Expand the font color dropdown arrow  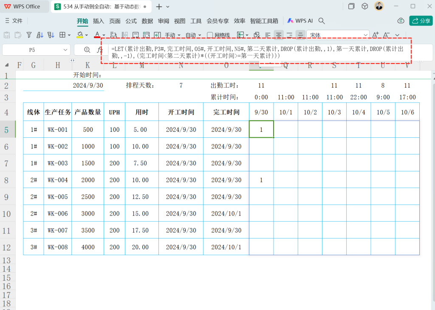click(104, 35)
